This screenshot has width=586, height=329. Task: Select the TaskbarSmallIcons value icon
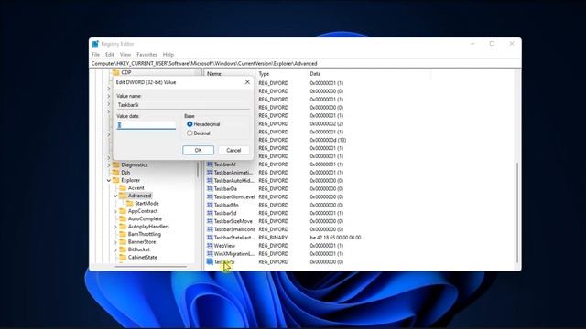(210, 229)
